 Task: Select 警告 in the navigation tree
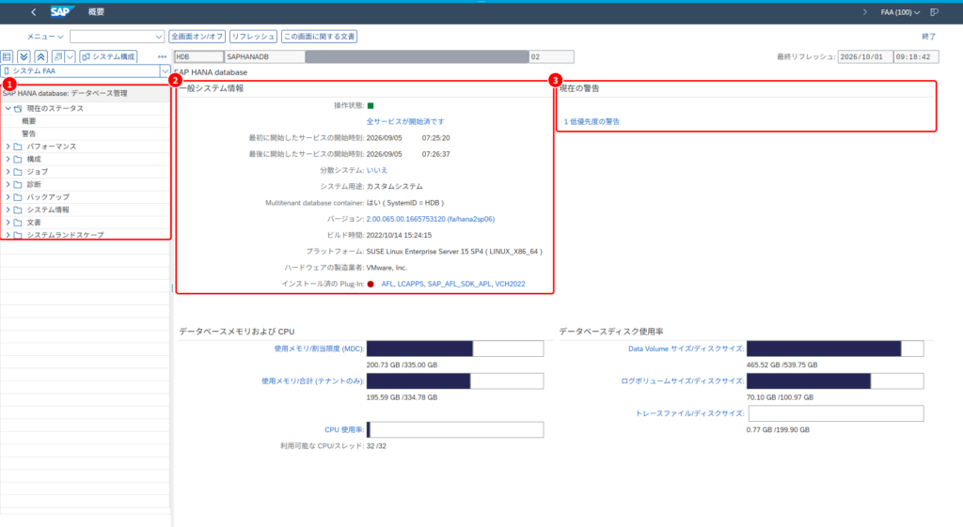pyautogui.click(x=29, y=133)
